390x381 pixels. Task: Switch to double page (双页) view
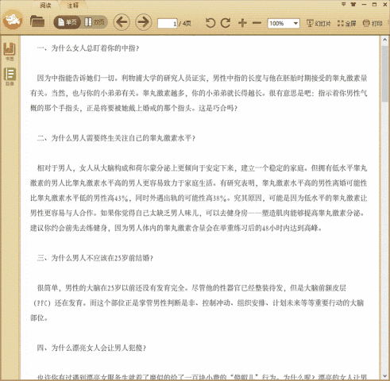(95, 22)
